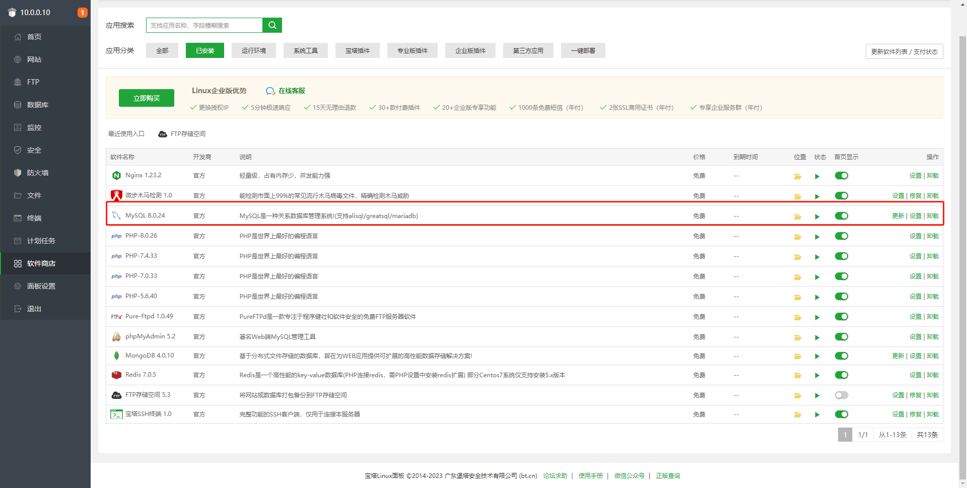967x488 pixels.
Task: Click the green search magnifier button
Action: click(272, 25)
